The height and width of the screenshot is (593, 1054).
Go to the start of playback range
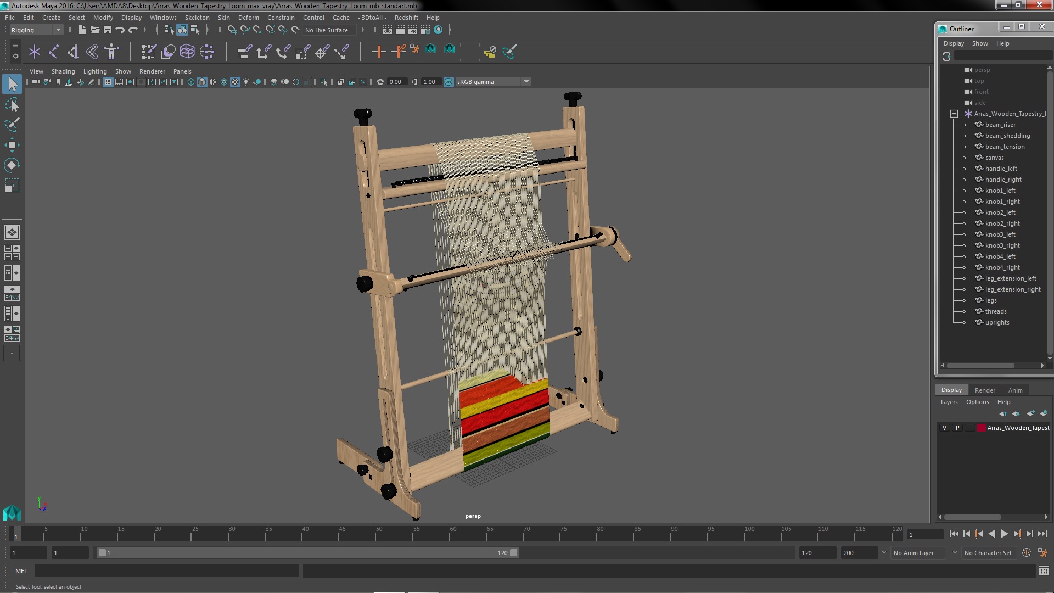click(x=954, y=534)
